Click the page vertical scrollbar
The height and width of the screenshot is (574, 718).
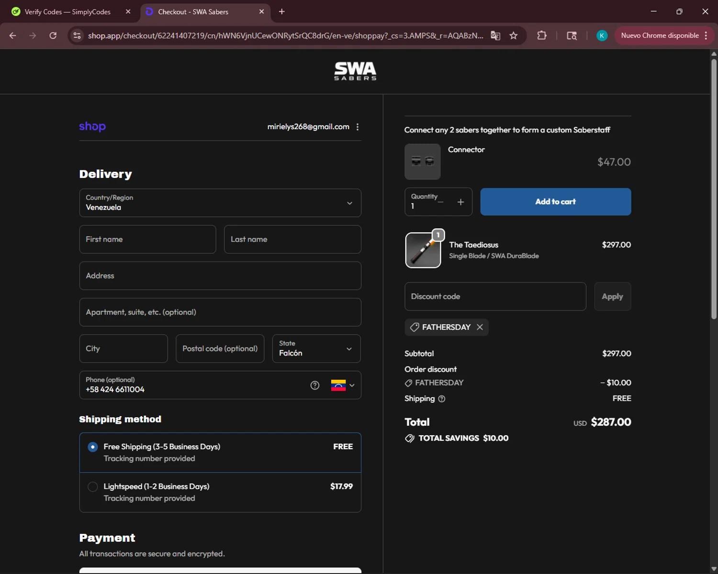click(714, 189)
